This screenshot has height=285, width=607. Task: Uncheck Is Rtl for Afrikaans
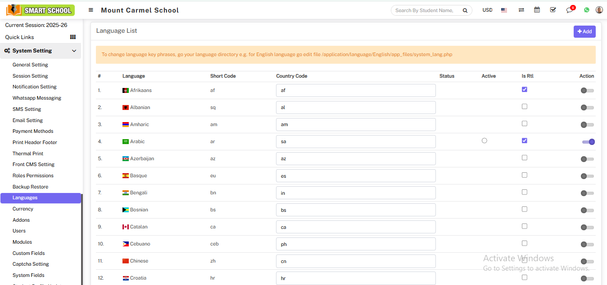pyautogui.click(x=524, y=89)
